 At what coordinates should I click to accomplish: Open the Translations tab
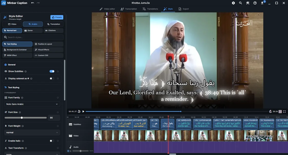tap(150, 9)
